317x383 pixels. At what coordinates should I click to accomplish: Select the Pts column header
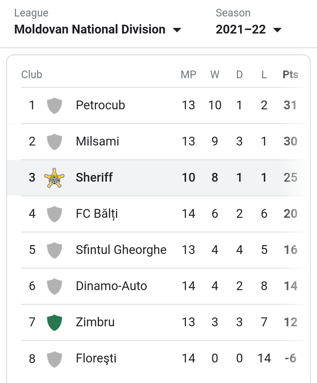click(291, 74)
